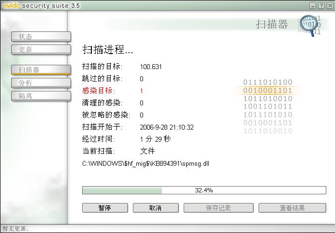Image resolution: width=335 pixels, height=233 pixels.
Task: Click the magnifying glass scanner icon
Action: click(x=309, y=26)
